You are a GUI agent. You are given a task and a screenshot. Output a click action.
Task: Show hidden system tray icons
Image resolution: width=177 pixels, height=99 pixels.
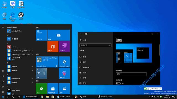(x=150, y=97)
